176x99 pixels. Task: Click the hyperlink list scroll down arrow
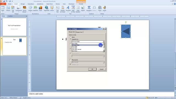pos(104,51)
